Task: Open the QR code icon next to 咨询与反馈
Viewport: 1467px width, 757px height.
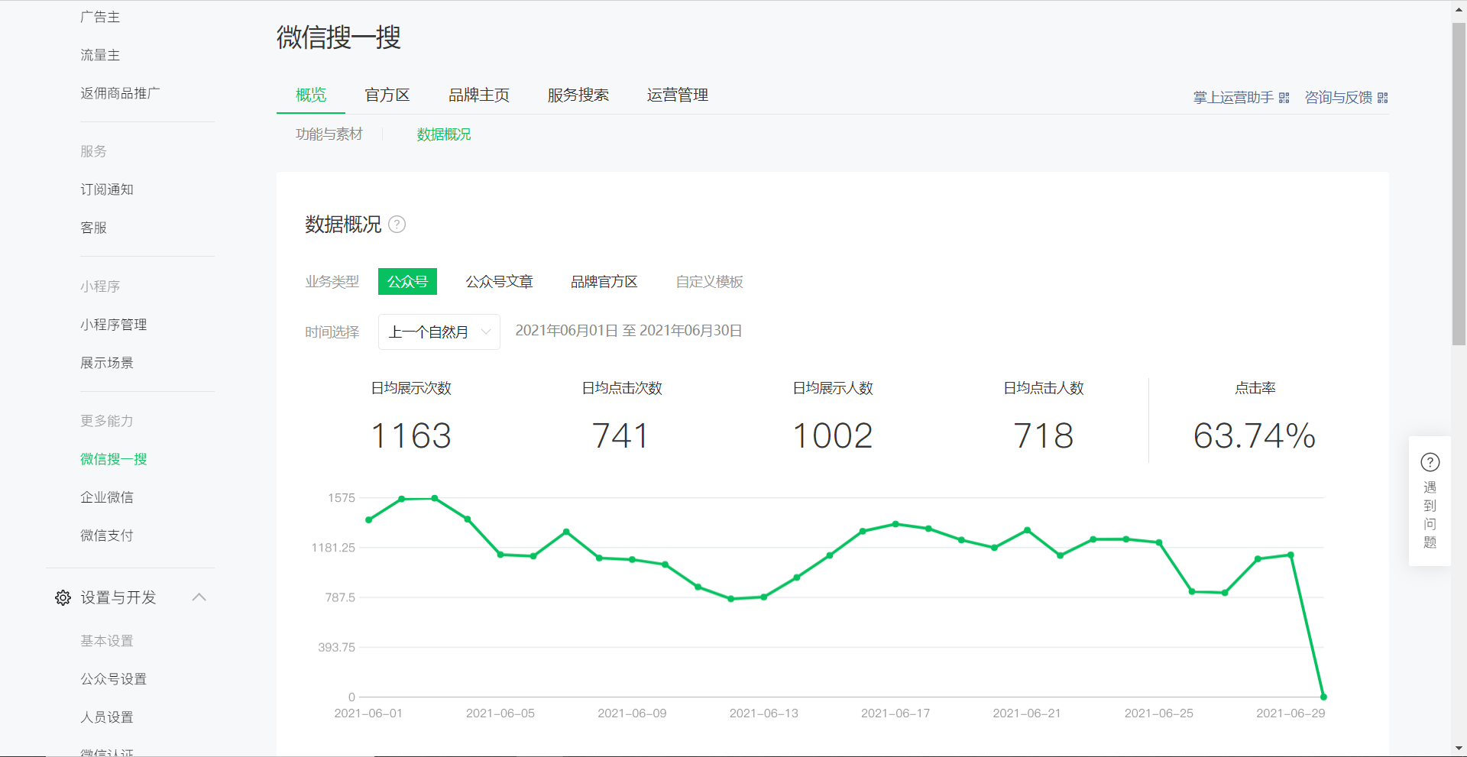Action: click(1382, 98)
